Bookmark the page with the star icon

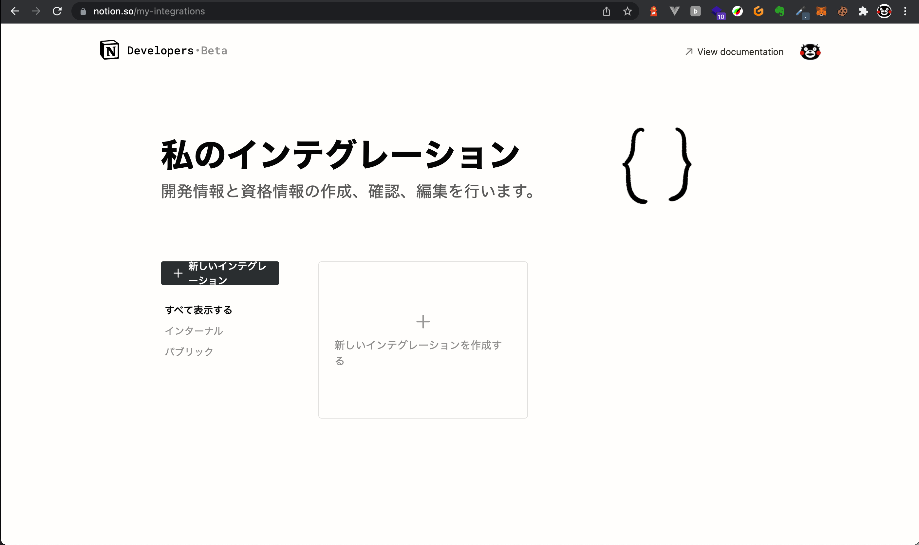pos(628,11)
